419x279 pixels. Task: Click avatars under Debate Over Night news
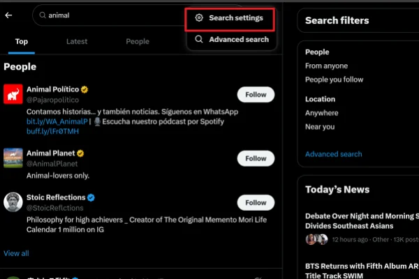coord(316,239)
